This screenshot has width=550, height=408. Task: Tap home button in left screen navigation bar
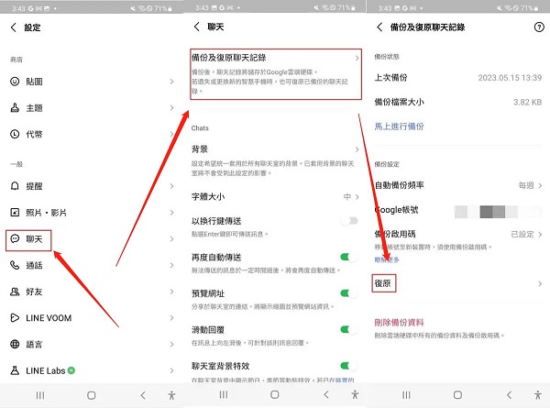[x=91, y=395]
